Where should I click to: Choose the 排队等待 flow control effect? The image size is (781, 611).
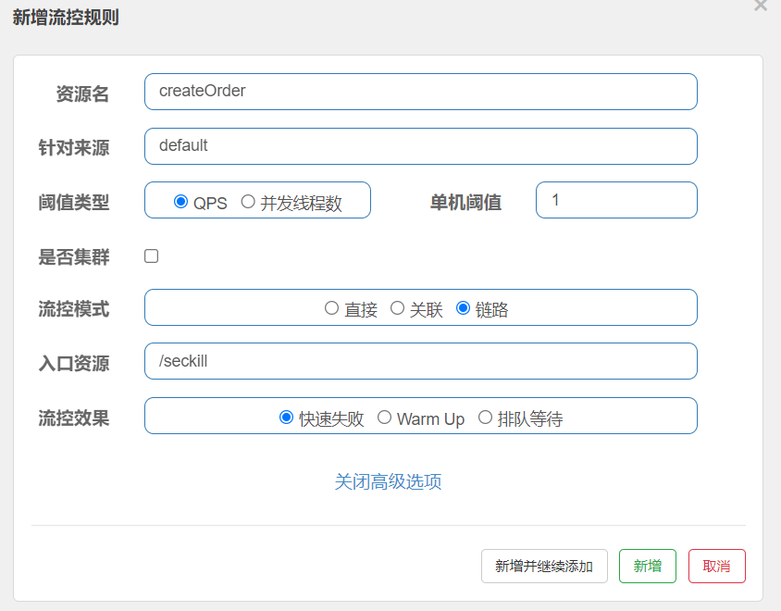tap(485, 417)
